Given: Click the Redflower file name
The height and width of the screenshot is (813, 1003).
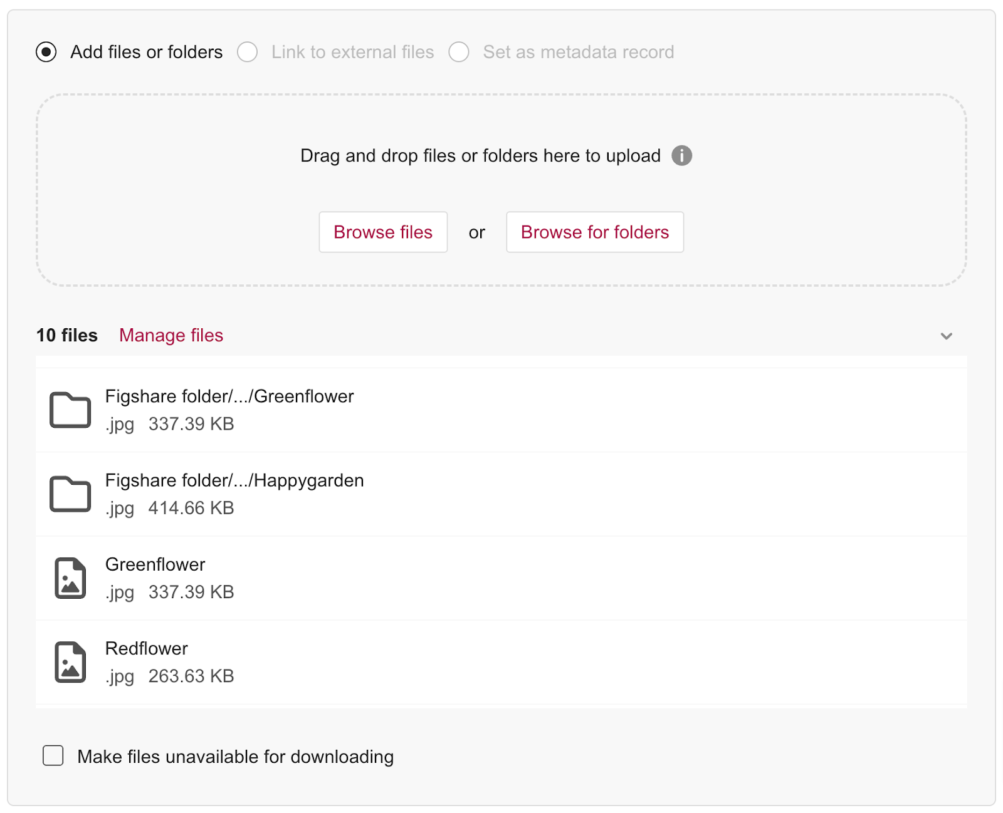Looking at the screenshot, I should pos(146,648).
